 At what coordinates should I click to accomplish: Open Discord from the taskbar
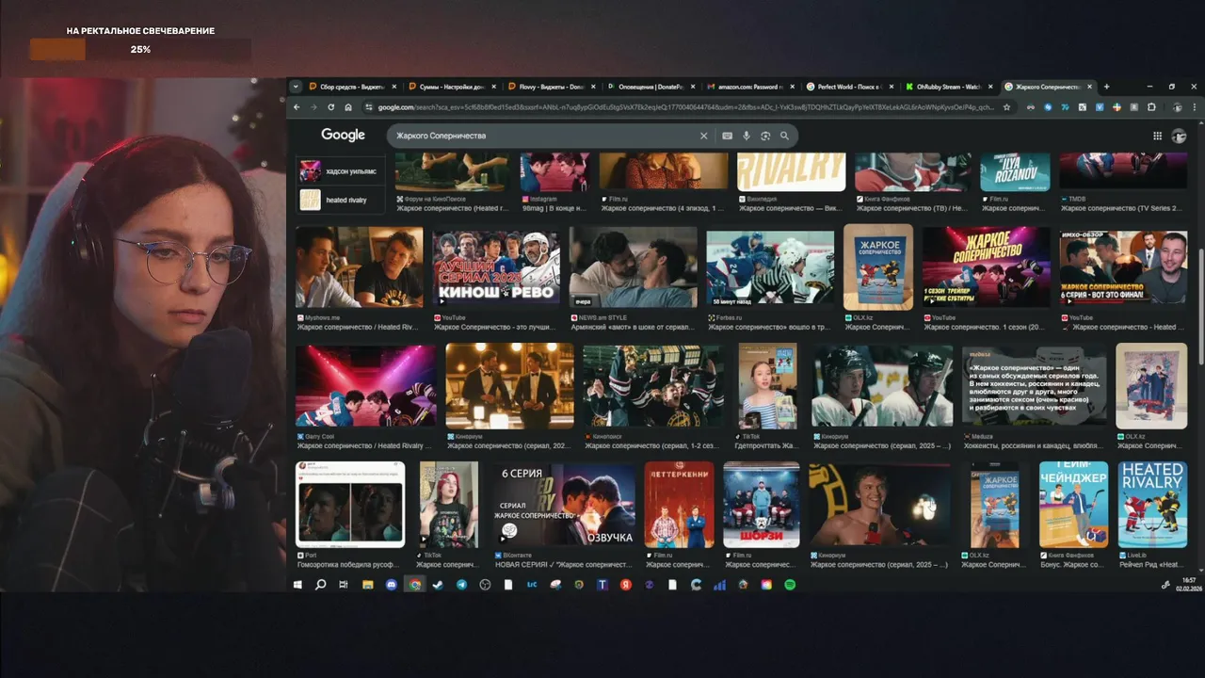[392, 585]
